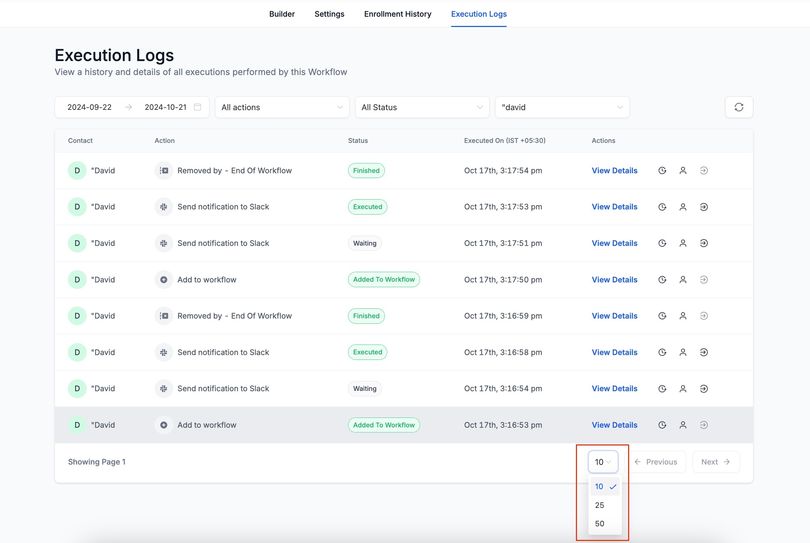Click history clock icon for 3:17:54 pm row

(x=662, y=171)
